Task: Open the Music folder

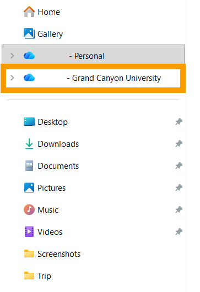Action: 48,210
